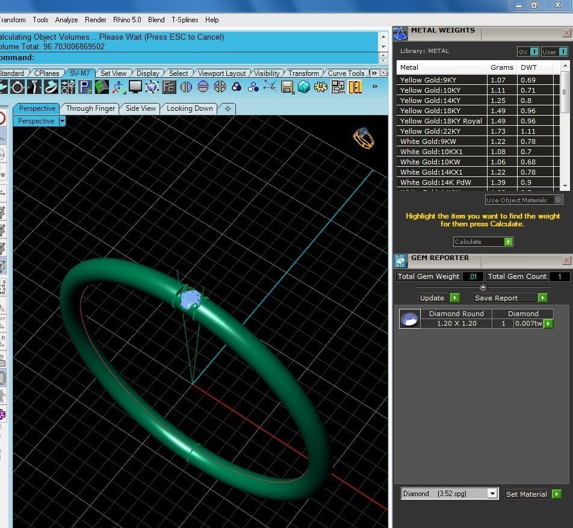This screenshot has height=528, width=573.
Task: Switch to the Viewport Layout toolbar tab
Action: pyautogui.click(x=221, y=73)
